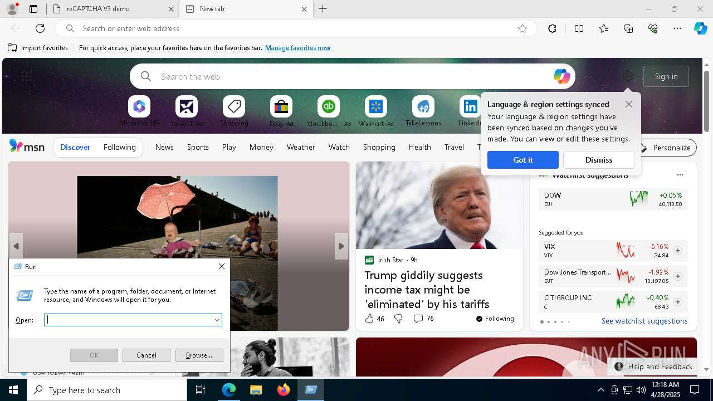Screen dimensions: 713x401
Task: Add this page to favorites star
Action: [522, 28]
